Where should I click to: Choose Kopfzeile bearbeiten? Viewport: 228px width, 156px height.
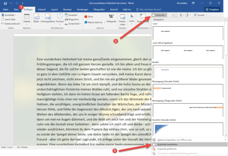tap(190, 144)
